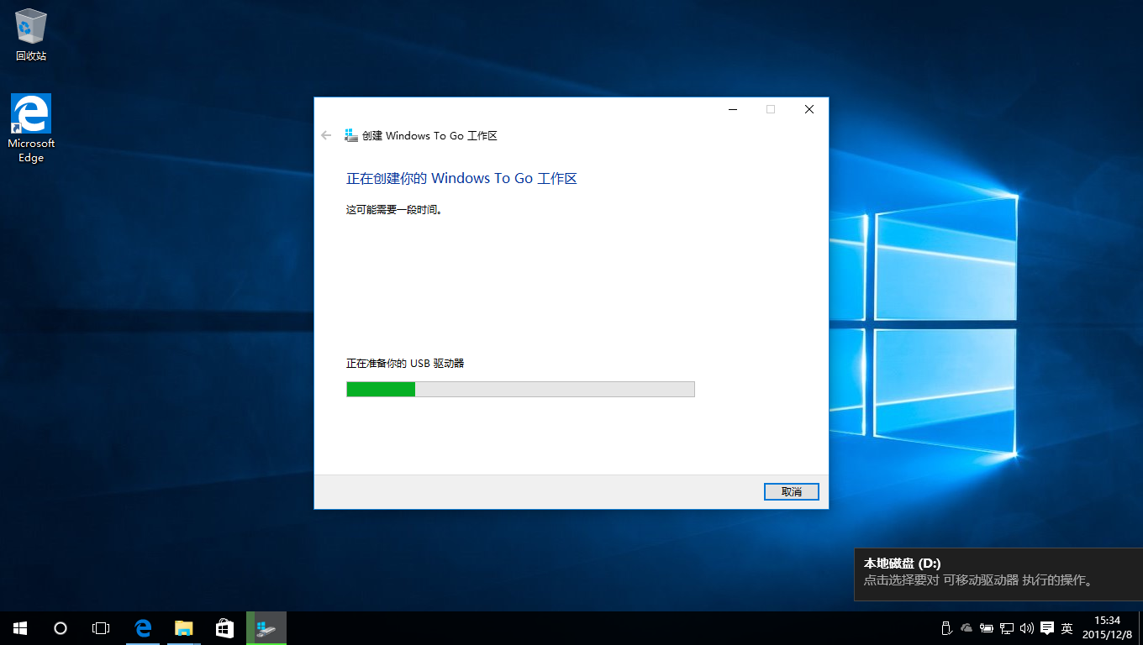Open Cortana search circle on the taskbar
The width and height of the screenshot is (1143, 645).
(61, 627)
